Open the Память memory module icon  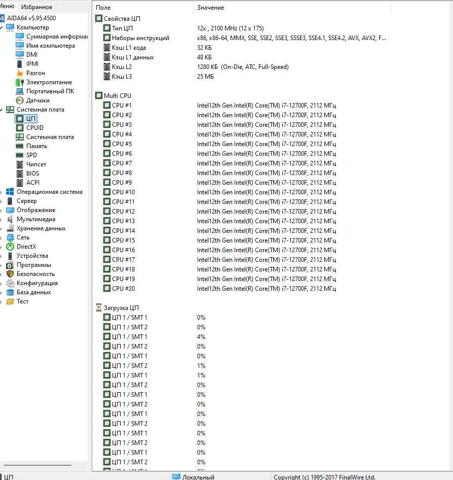20,146
